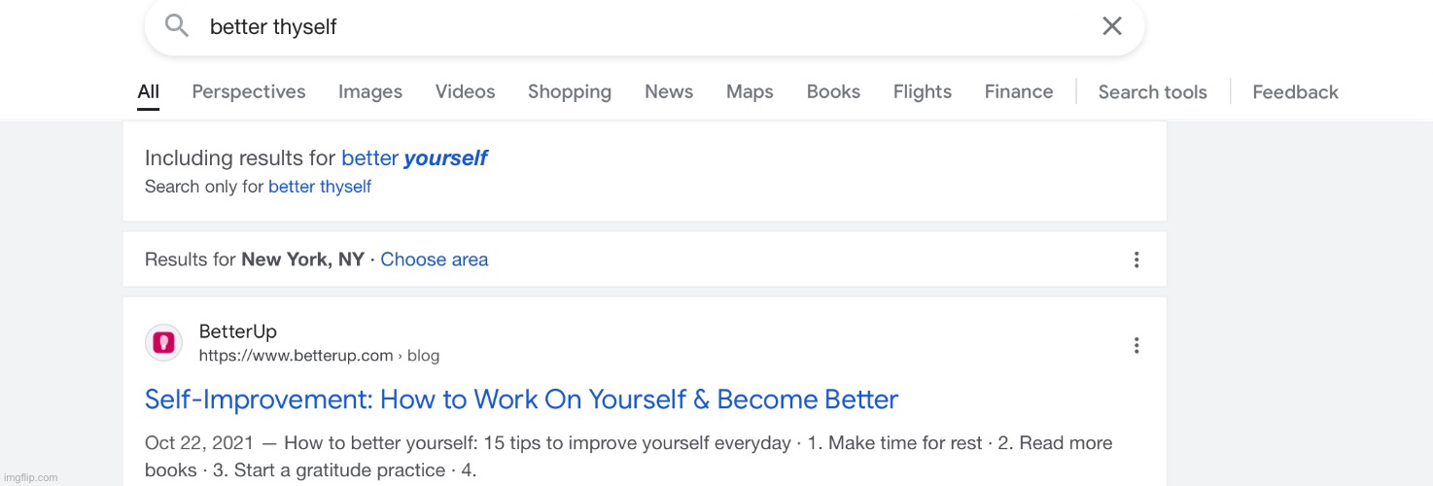This screenshot has width=1433, height=486.
Task: Click the Feedback link
Action: point(1295,92)
